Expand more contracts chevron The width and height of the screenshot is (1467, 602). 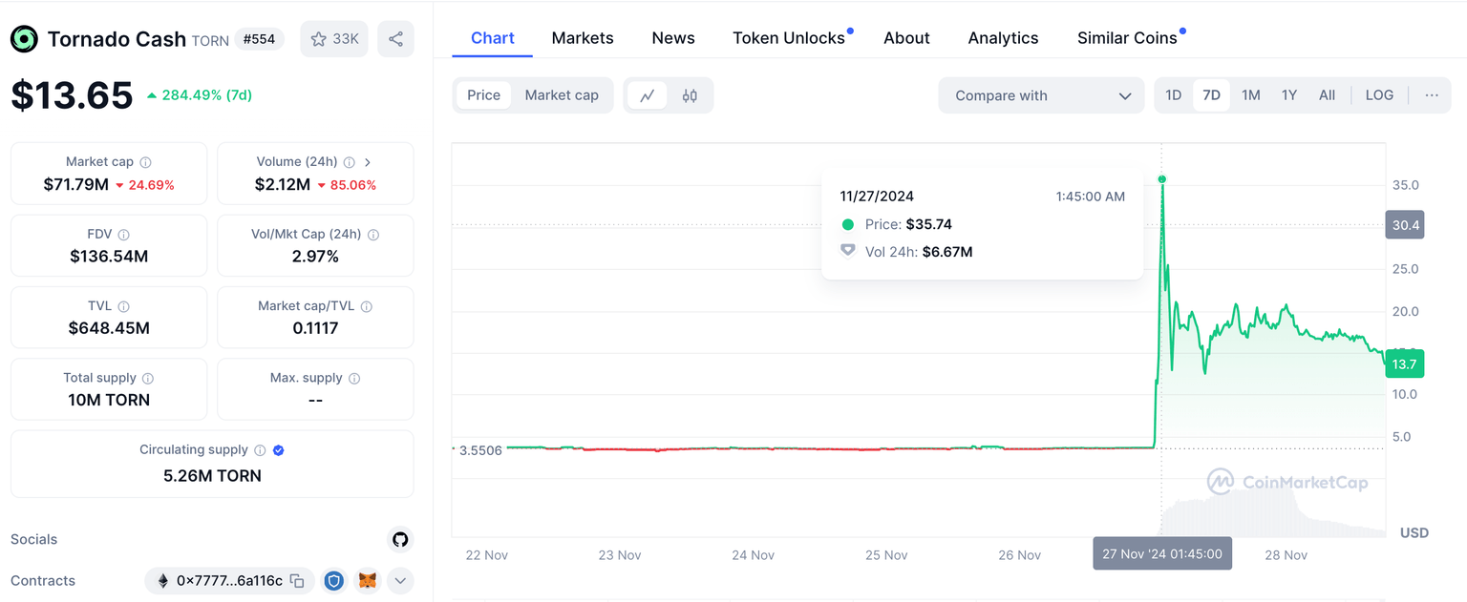[x=399, y=580]
